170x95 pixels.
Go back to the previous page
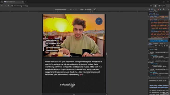click(2, 6)
